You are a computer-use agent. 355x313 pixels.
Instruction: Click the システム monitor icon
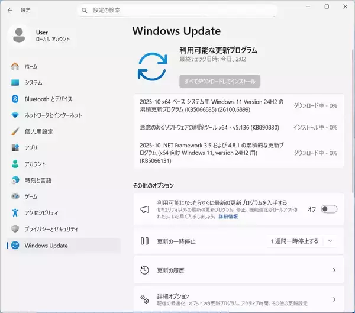[x=15, y=83]
